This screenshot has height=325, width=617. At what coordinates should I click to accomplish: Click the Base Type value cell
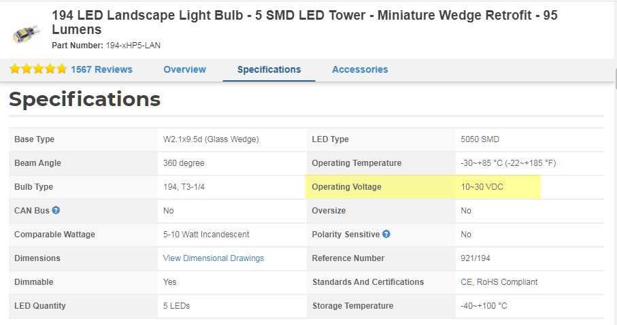pyautogui.click(x=211, y=139)
